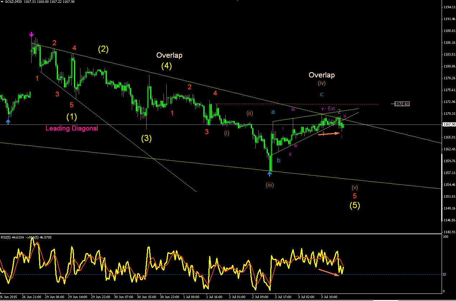Click the blue 'a' wave label
The image size is (456, 301).
[x=273, y=112]
